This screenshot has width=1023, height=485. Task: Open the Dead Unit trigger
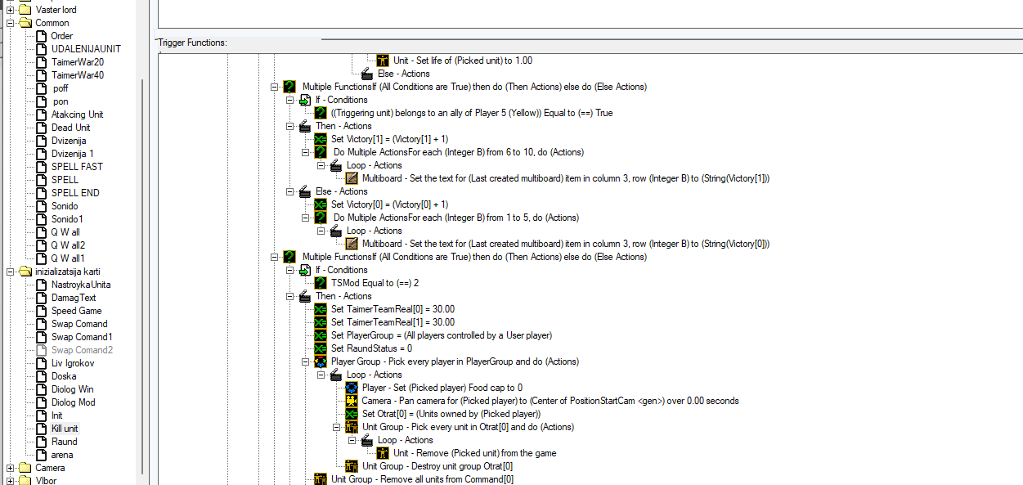point(70,128)
